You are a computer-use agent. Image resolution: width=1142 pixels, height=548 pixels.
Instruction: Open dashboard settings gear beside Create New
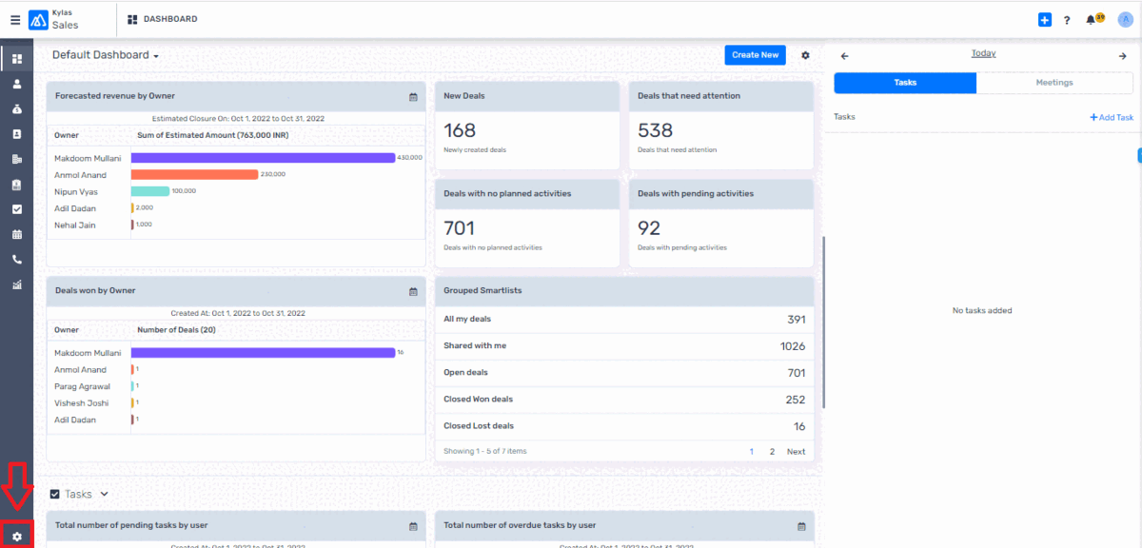coord(805,55)
